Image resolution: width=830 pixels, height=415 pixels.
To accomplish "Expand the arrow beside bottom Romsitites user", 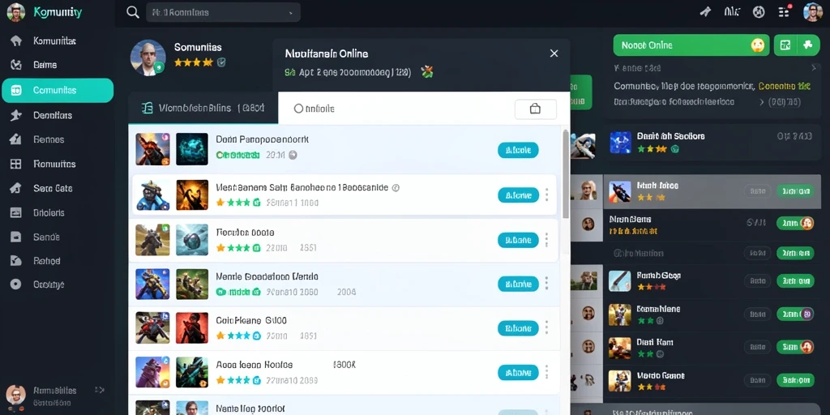I will (100, 390).
